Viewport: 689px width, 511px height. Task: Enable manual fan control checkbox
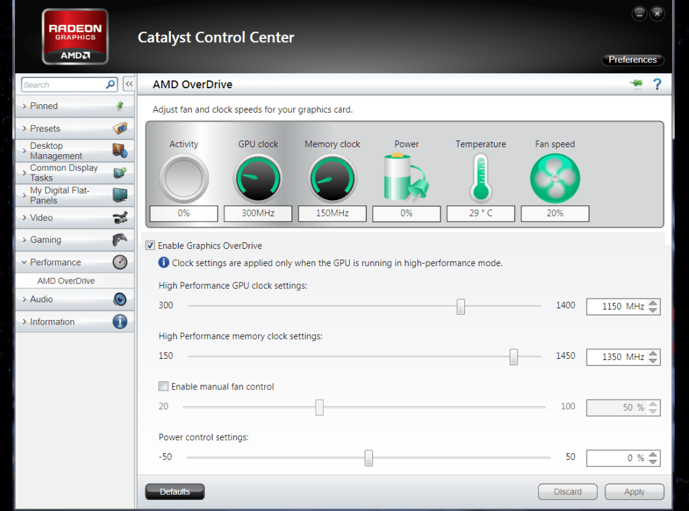(163, 386)
